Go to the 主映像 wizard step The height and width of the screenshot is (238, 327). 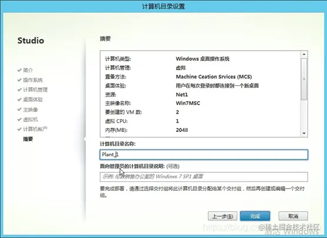(31, 110)
